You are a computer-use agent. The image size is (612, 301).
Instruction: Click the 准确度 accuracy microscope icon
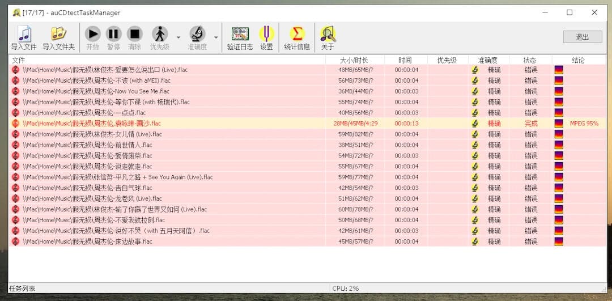[x=197, y=35]
